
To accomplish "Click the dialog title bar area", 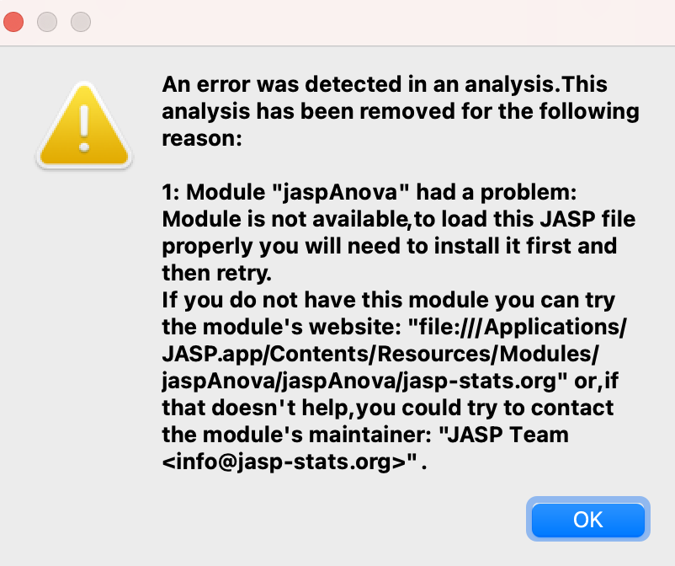I will 337,22.
